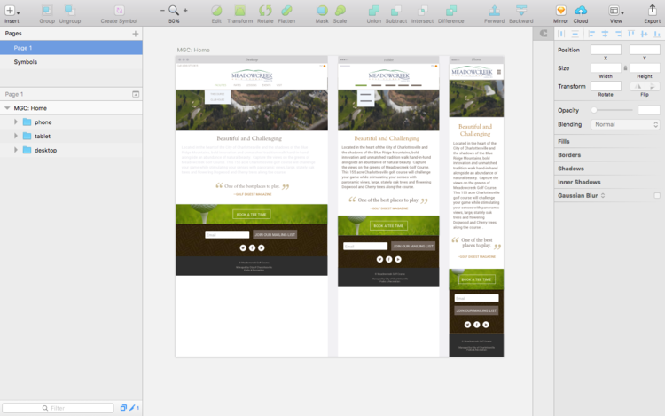
Task: Expand the phone folder
Action: tap(16, 122)
